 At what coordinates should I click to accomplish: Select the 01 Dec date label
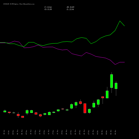pos(98,132)
